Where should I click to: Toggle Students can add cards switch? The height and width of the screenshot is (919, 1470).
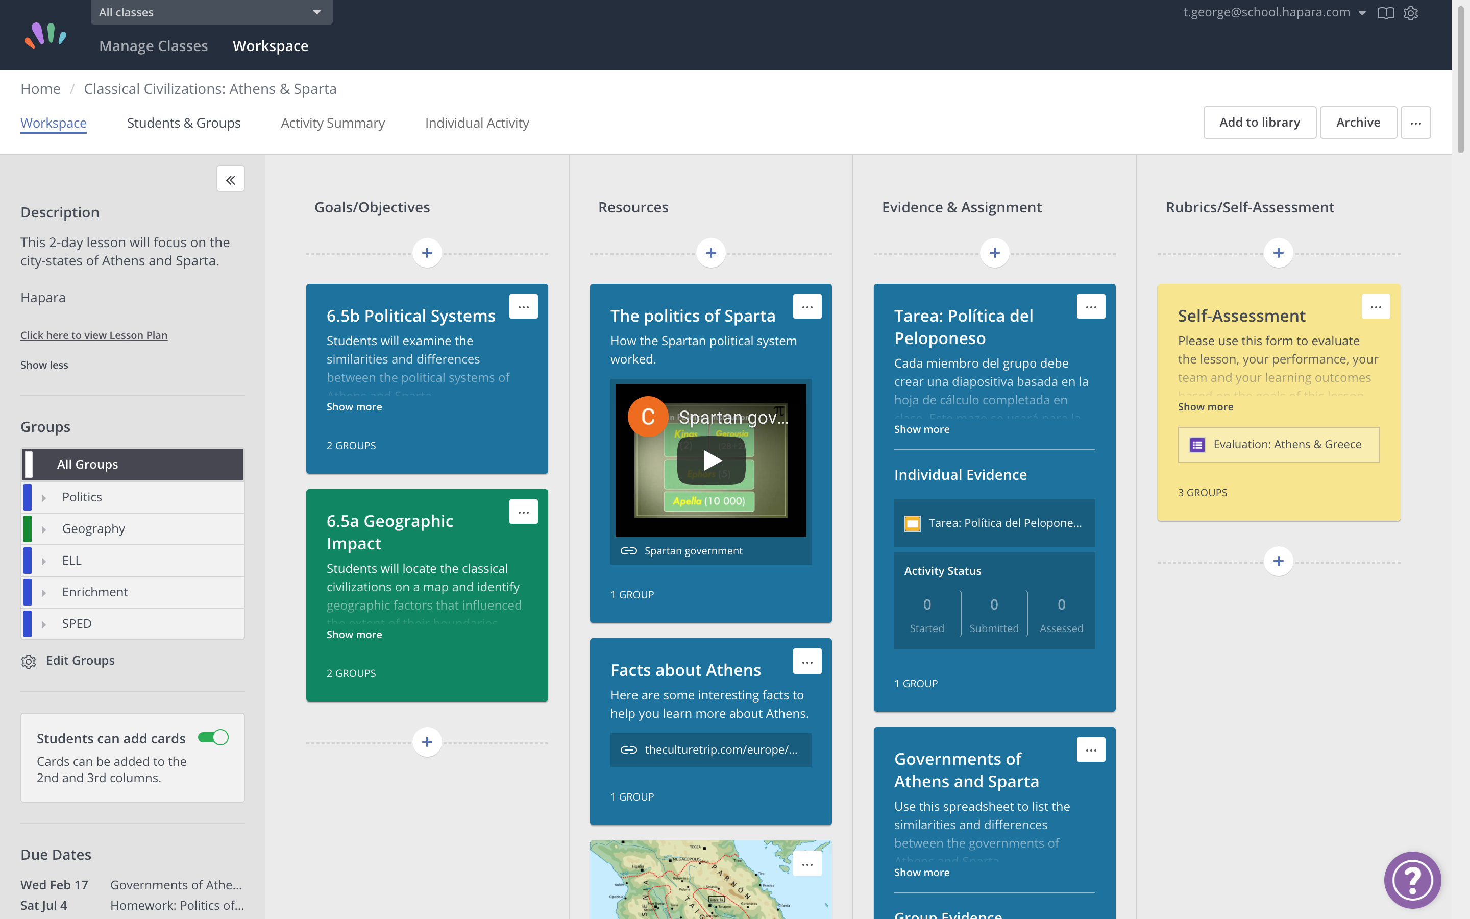click(213, 737)
